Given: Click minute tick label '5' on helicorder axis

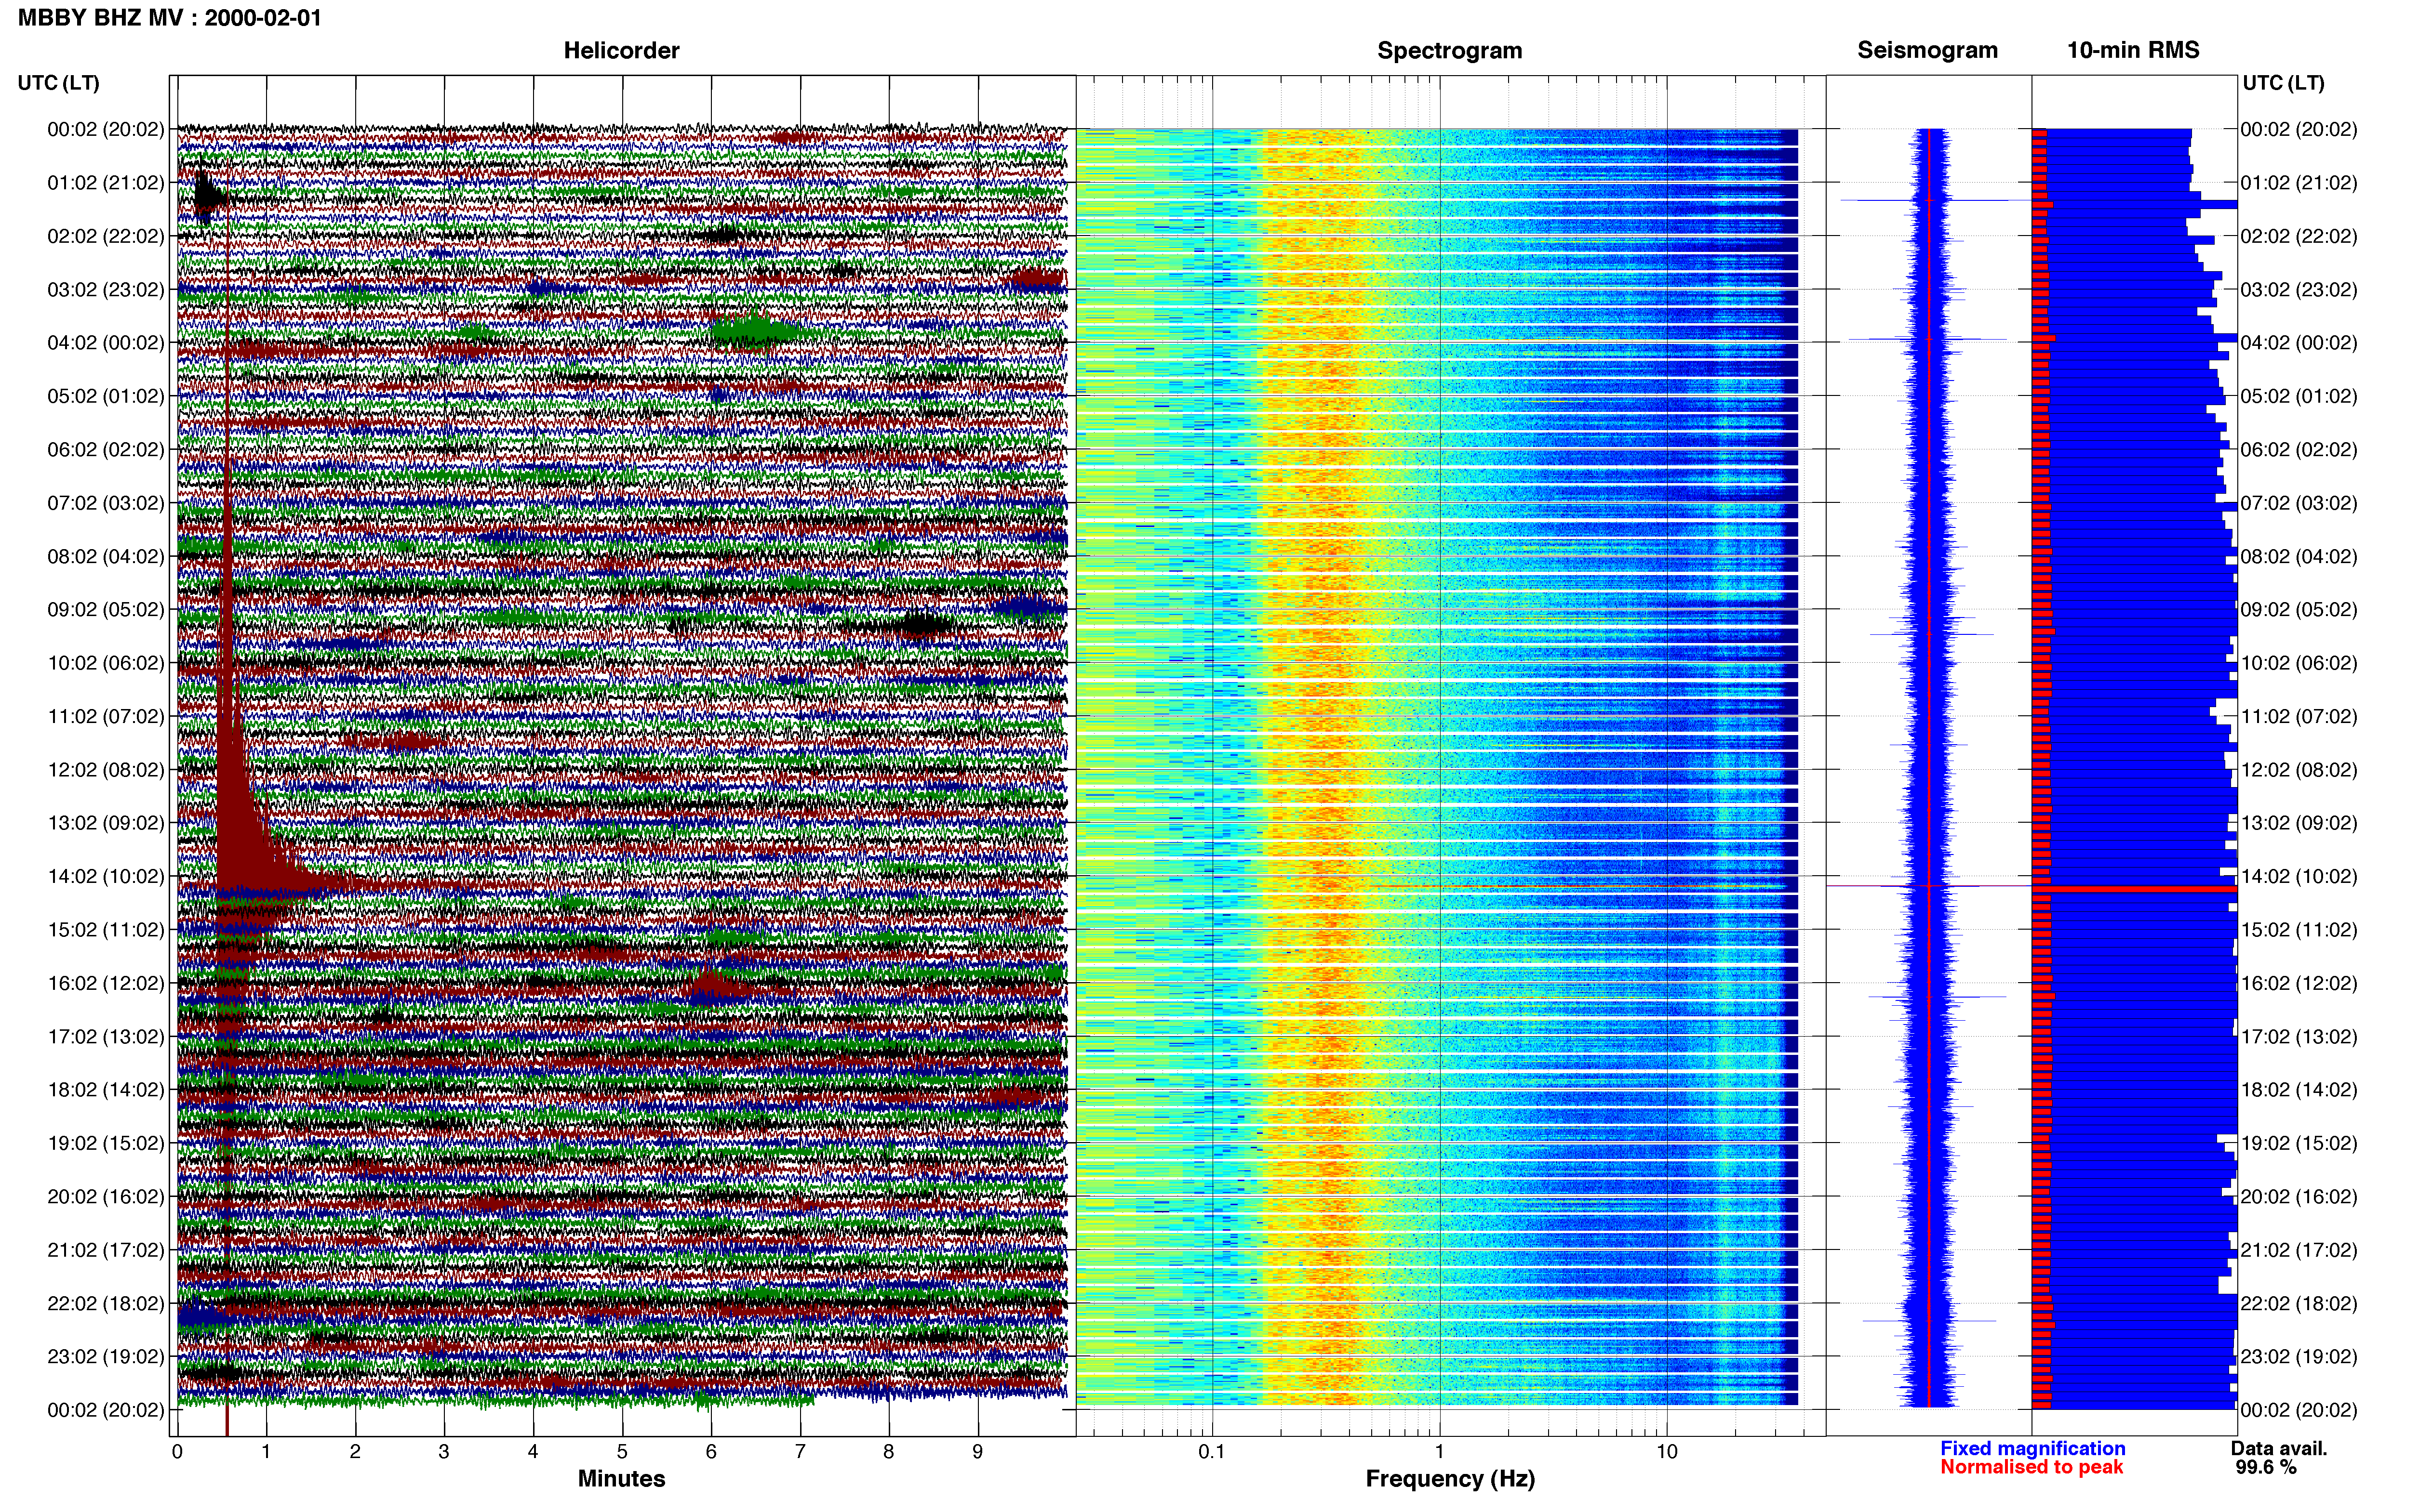Looking at the screenshot, I should pyautogui.click(x=622, y=1452).
